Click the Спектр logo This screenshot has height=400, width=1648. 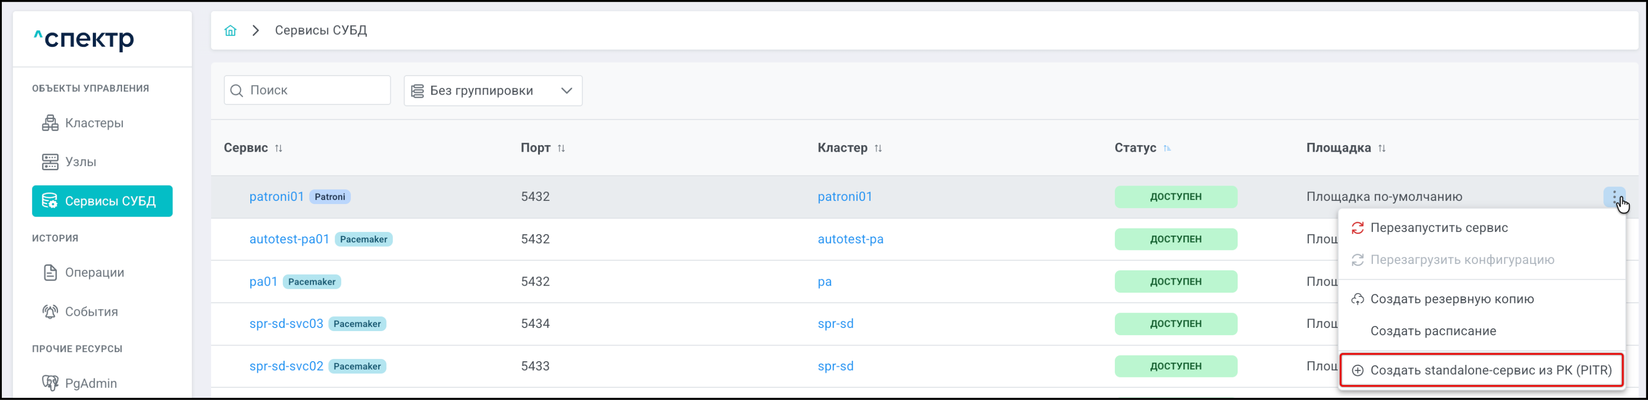84,39
